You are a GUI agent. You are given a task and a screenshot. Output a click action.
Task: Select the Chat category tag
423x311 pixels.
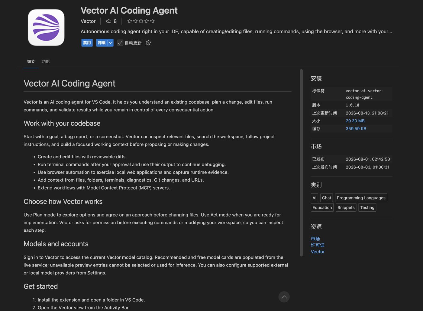pos(327,198)
